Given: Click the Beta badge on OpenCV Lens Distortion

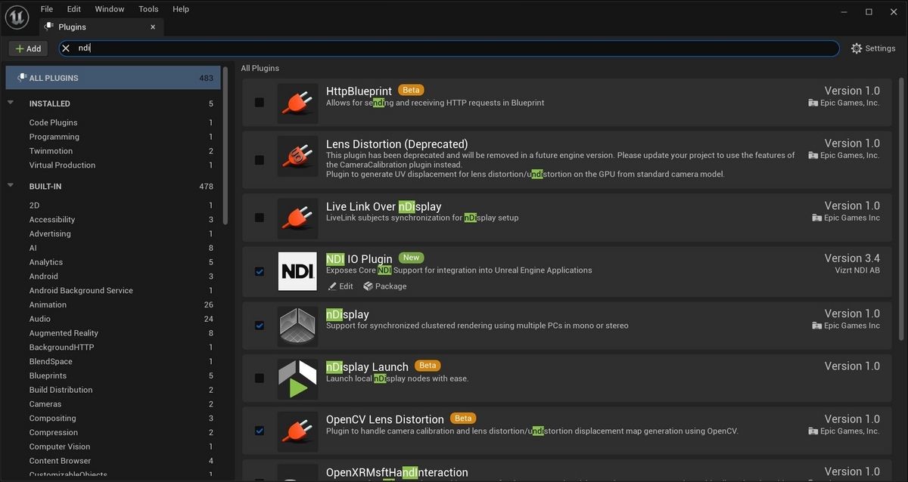Looking at the screenshot, I should point(463,418).
